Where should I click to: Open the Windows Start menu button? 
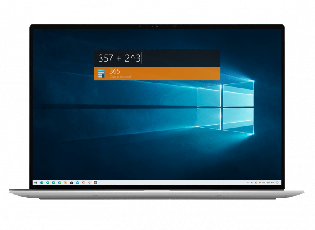pos(36,182)
